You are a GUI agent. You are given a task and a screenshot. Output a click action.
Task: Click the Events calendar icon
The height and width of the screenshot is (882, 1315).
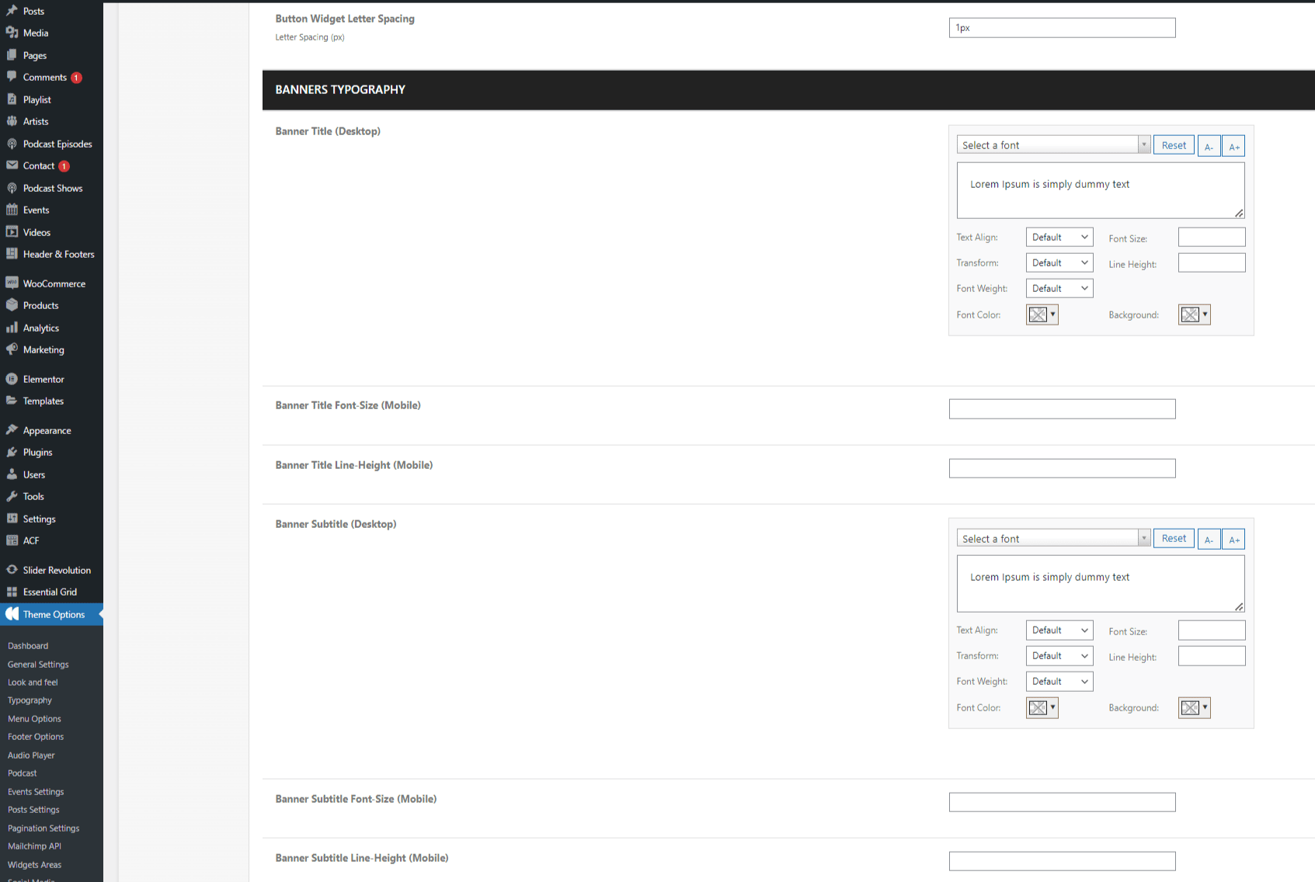(12, 210)
